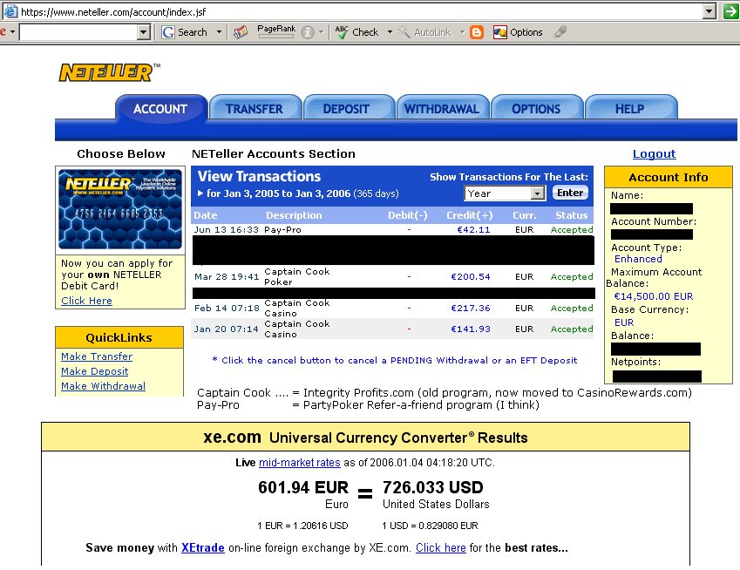740x570 pixels.
Task: Click the Credit(+) column header
Action: tap(470, 215)
